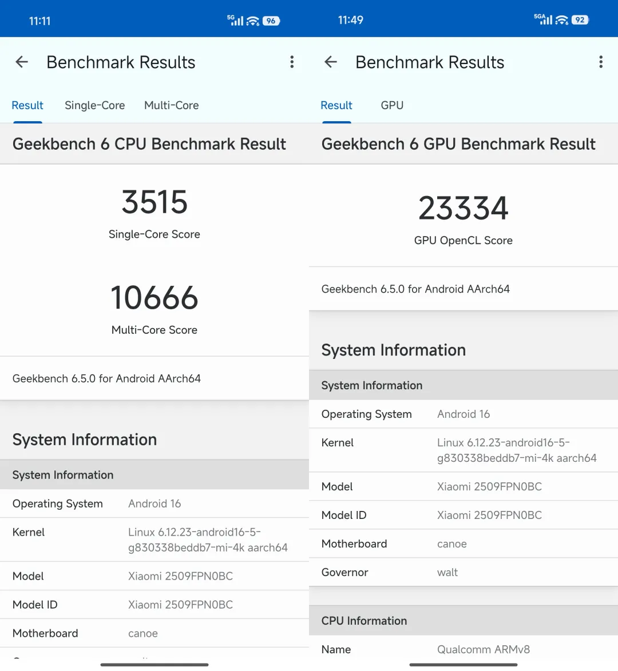
Task: Switch to the GPU tab
Action: point(392,105)
